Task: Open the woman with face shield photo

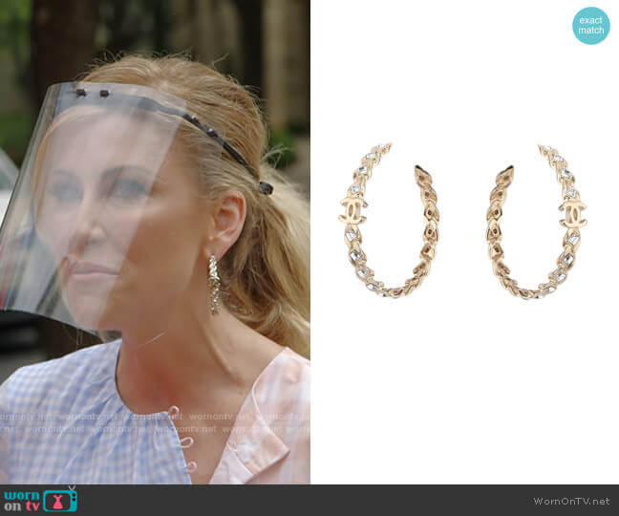Action: tap(155, 242)
